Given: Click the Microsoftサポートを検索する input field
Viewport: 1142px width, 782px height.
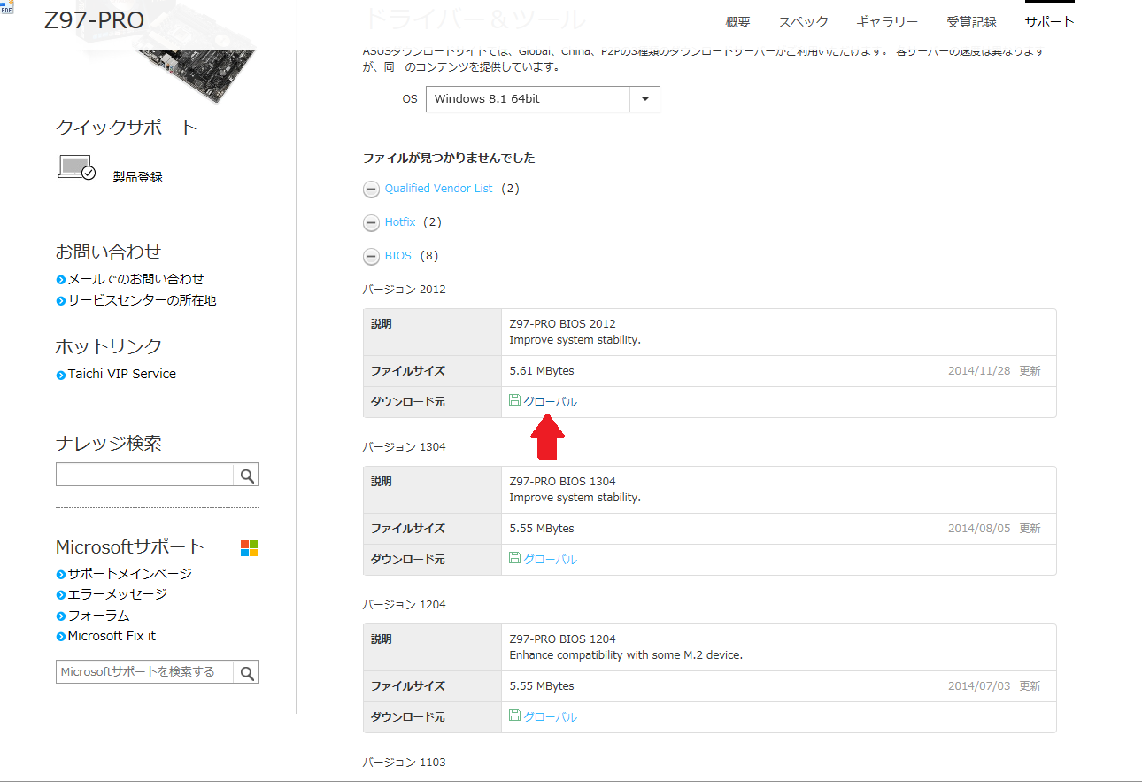Looking at the screenshot, I should [144, 672].
